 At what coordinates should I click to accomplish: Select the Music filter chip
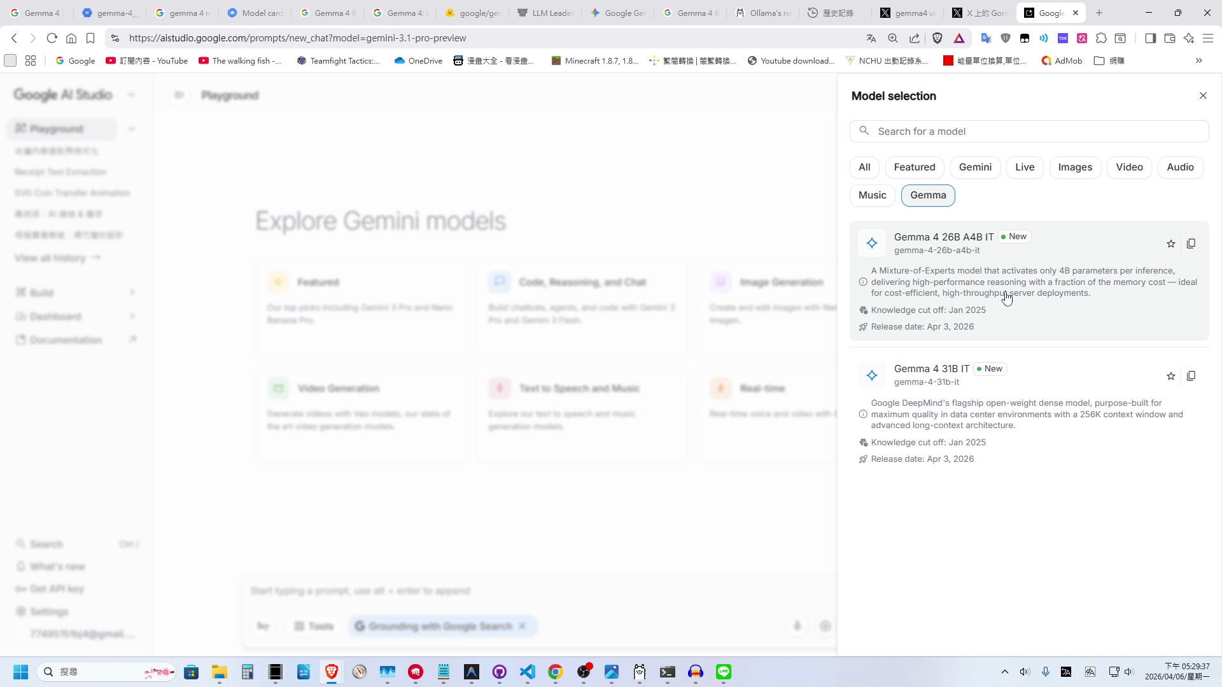point(872,195)
